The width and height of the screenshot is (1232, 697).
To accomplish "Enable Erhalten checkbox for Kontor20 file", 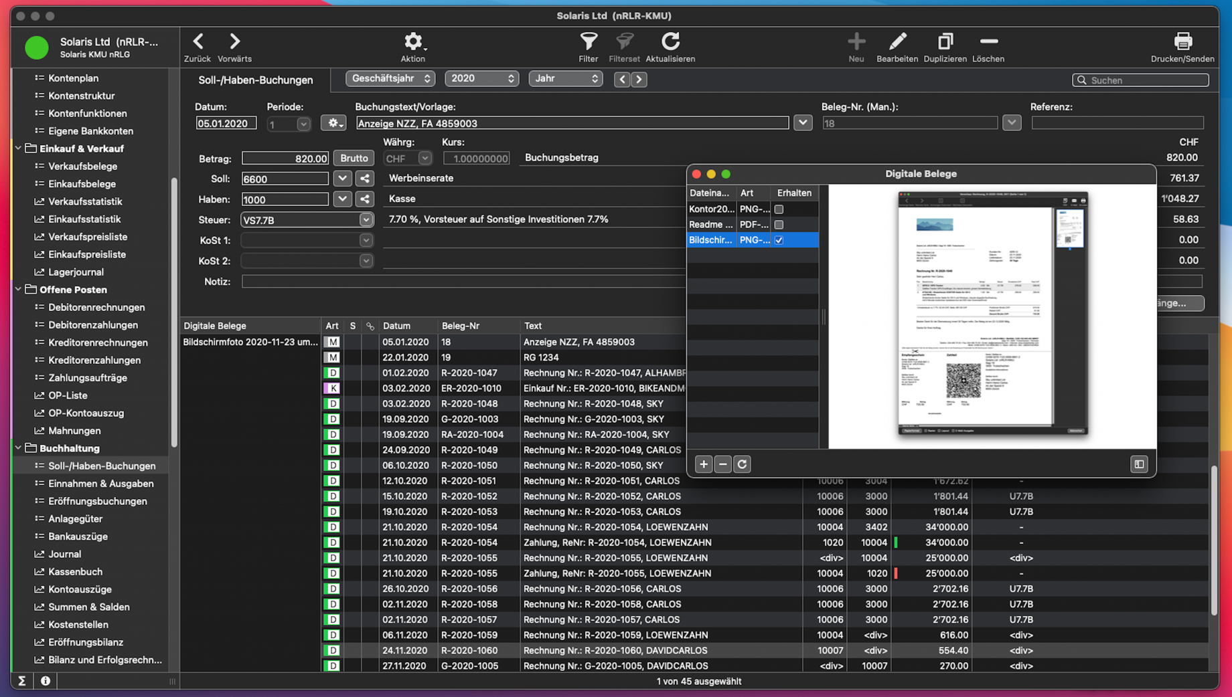I will tap(779, 209).
